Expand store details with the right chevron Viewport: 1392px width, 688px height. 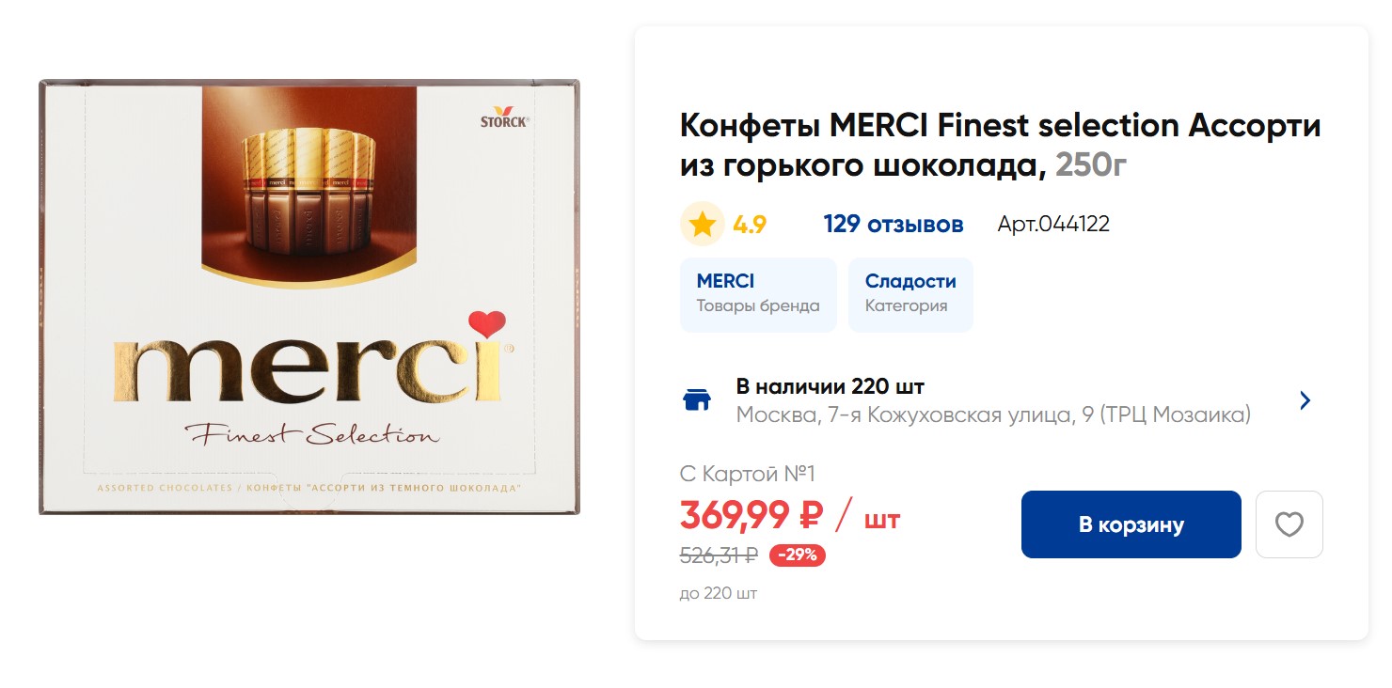coord(1305,400)
